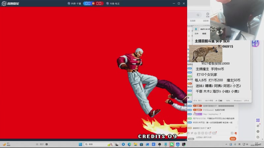Click the 高燃电玩 logo in the game title bar
The height and width of the screenshot is (148, 264).
[11, 3]
